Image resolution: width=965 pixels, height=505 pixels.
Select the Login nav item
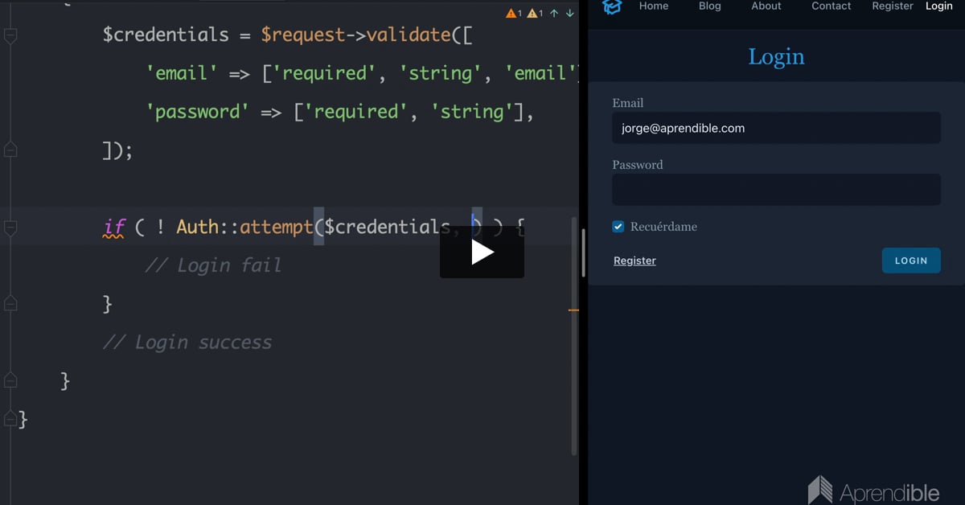(x=938, y=6)
